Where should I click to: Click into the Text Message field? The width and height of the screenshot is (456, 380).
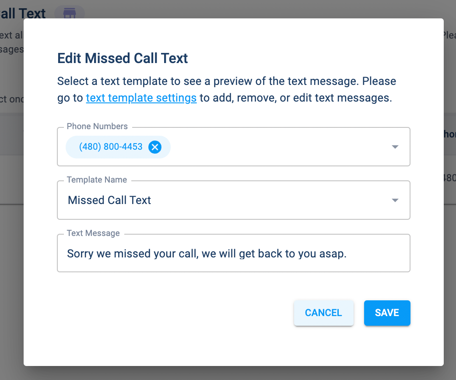tap(233, 254)
